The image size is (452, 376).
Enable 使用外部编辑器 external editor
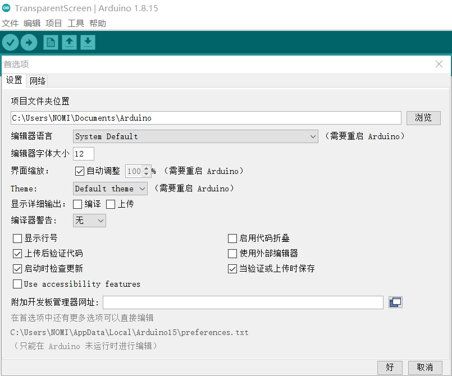[x=232, y=254]
